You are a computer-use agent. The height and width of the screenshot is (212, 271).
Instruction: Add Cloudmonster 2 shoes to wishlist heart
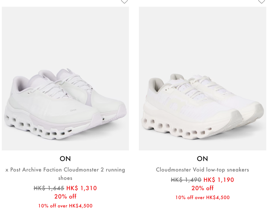pyautogui.click(x=124, y=1)
